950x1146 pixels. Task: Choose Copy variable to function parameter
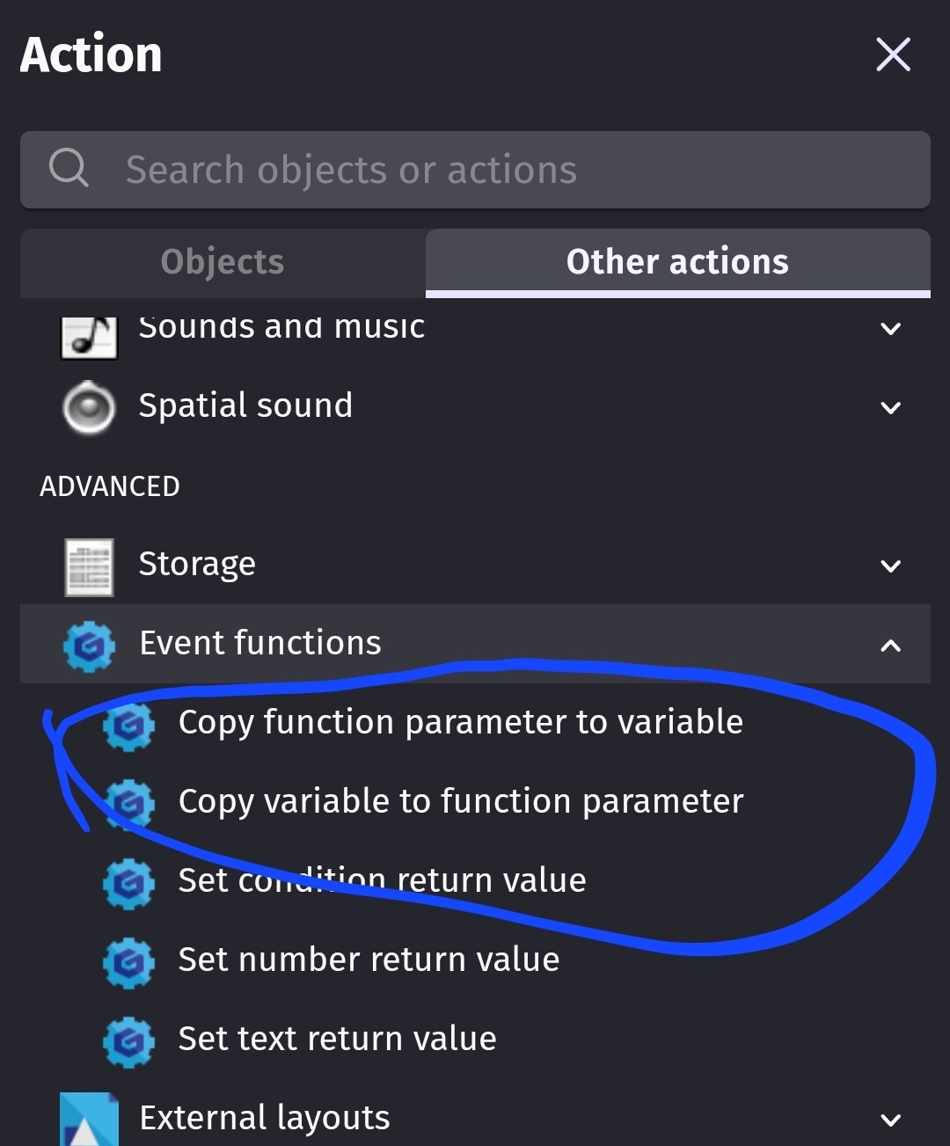pyautogui.click(x=461, y=801)
